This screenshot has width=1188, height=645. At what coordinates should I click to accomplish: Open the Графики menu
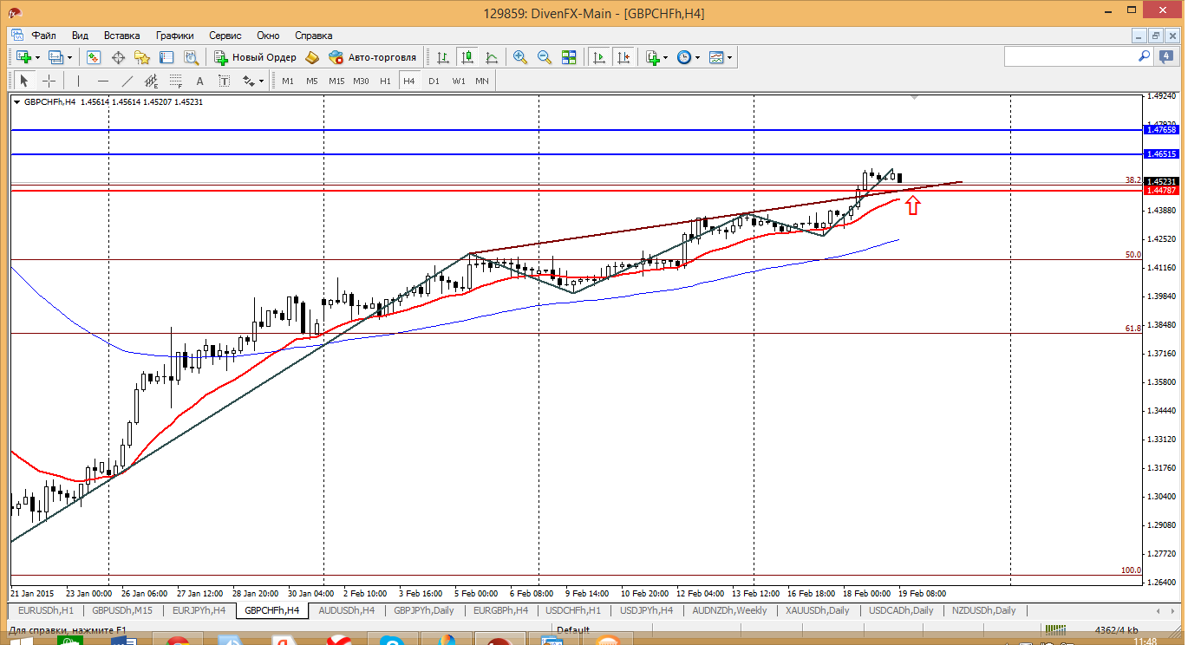[175, 36]
